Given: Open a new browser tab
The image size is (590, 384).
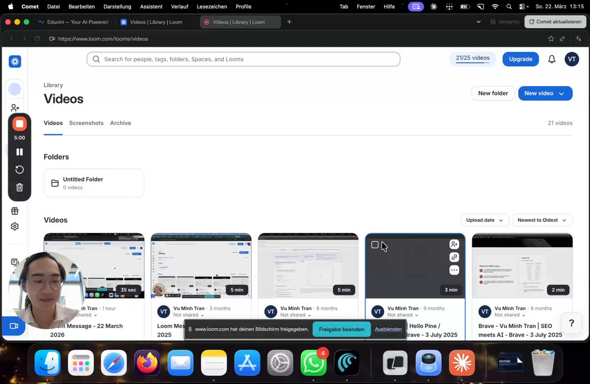Looking at the screenshot, I should pyautogui.click(x=289, y=22).
